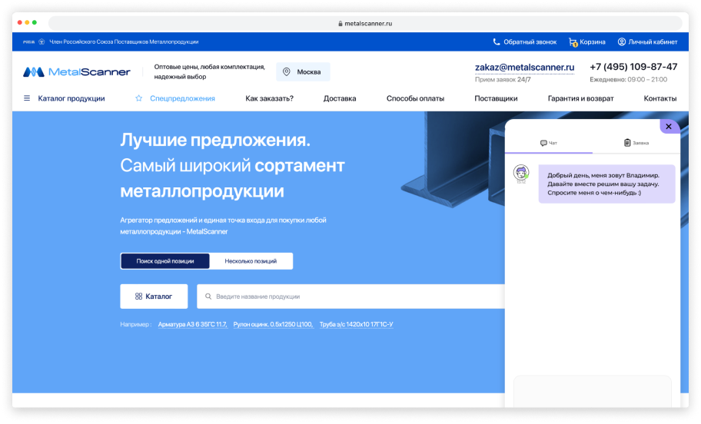Switch to the Чат tab
Screen dimensions: 701x424
coord(549,143)
